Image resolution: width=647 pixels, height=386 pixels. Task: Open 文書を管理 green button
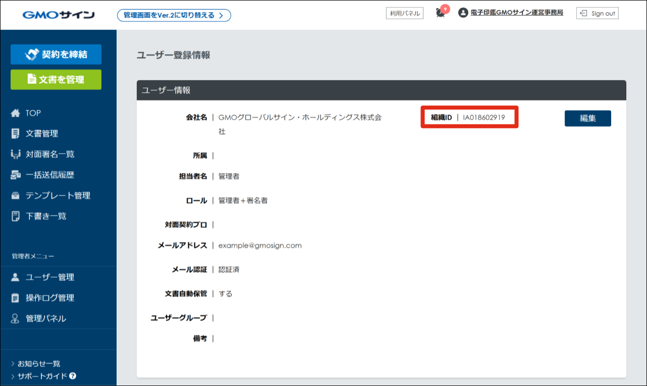click(56, 79)
